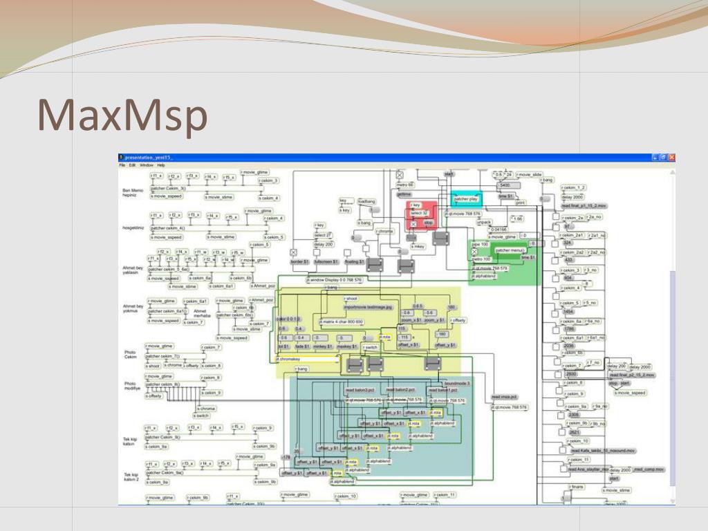Viewport: 708px width, 531px height.
Task: Select the patcher menu() object
Action: coord(510,250)
